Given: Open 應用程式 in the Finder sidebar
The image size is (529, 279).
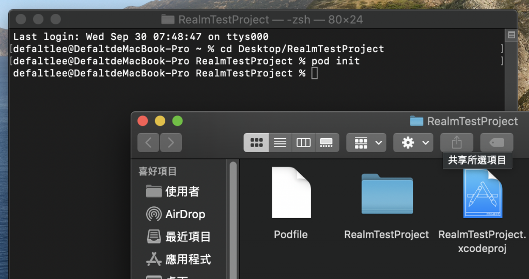Looking at the screenshot, I should tap(178, 259).
